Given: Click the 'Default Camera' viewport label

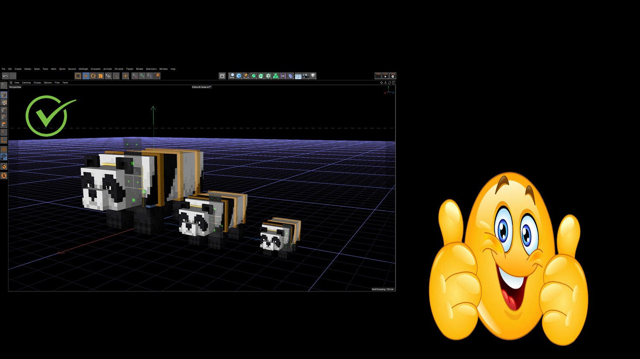Looking at the screenshot, I should (x=201, y=87).
